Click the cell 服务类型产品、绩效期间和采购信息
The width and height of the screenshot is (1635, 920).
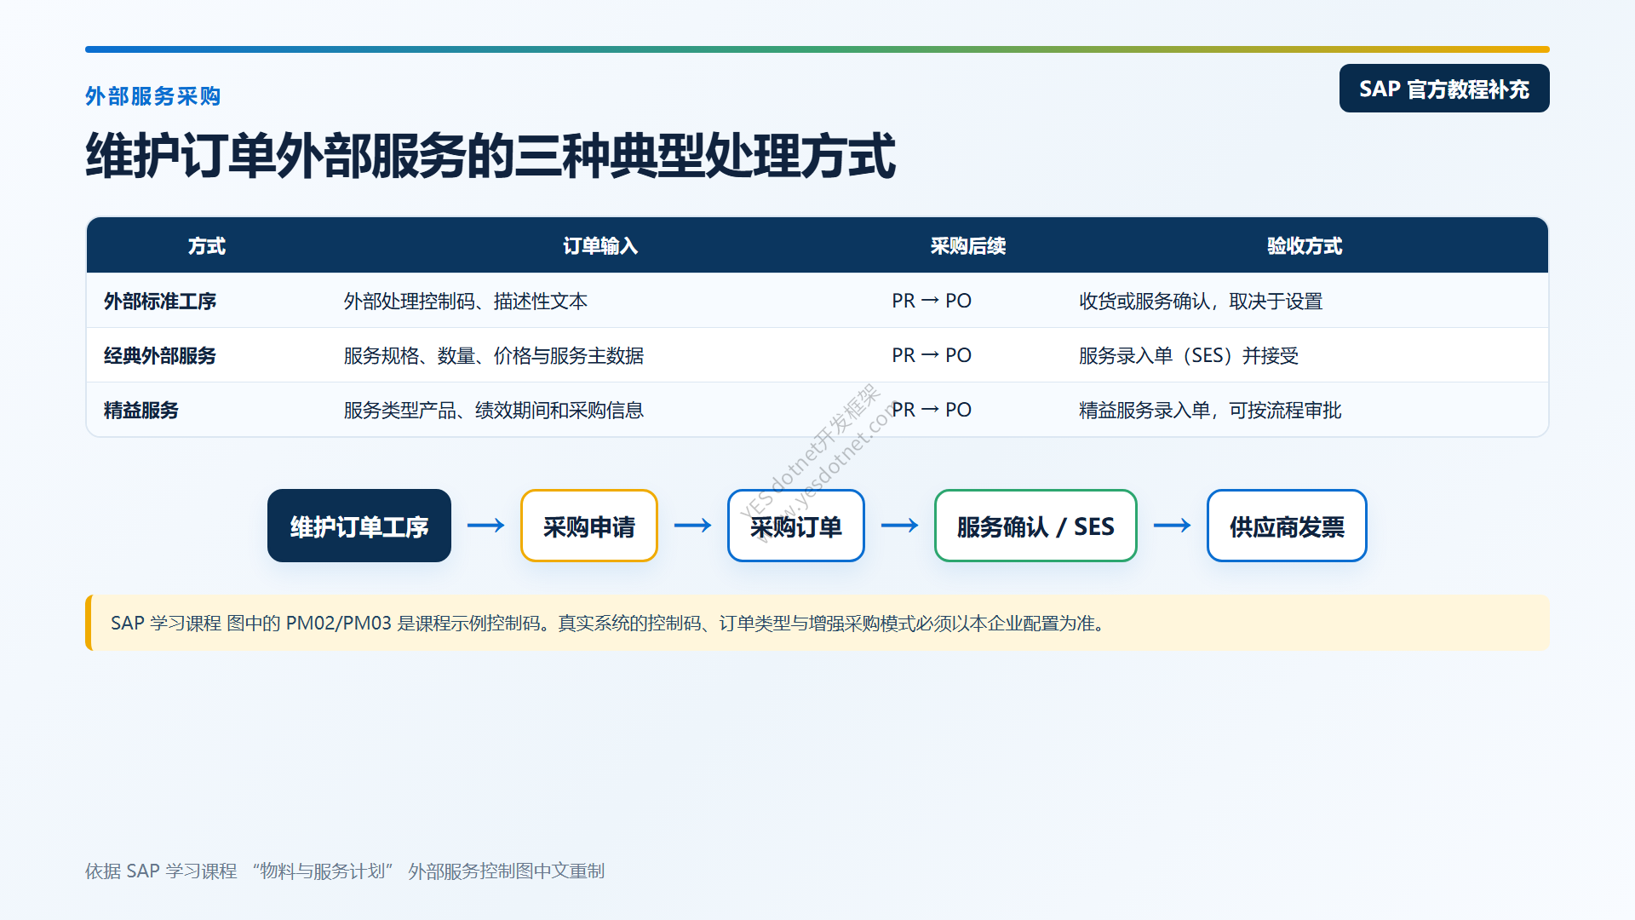tap(494, 411)
